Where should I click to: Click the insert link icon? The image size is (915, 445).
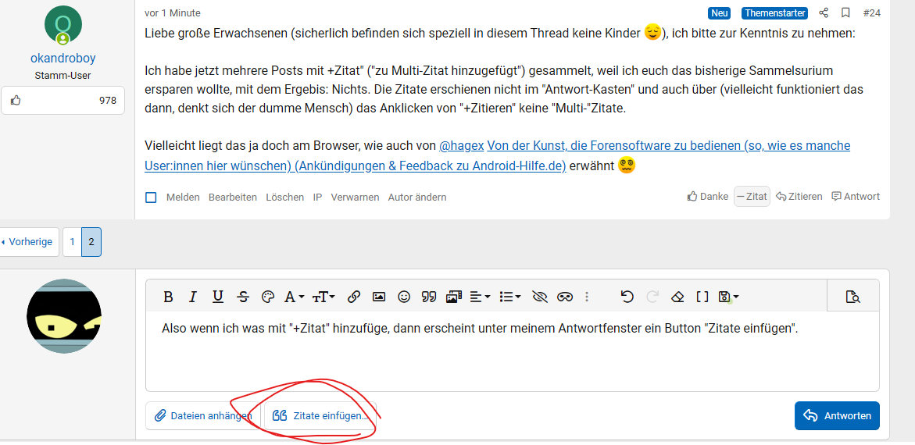pos(354,297)
